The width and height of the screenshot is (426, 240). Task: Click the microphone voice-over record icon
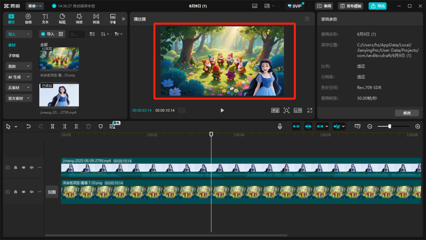click(280, 126)
